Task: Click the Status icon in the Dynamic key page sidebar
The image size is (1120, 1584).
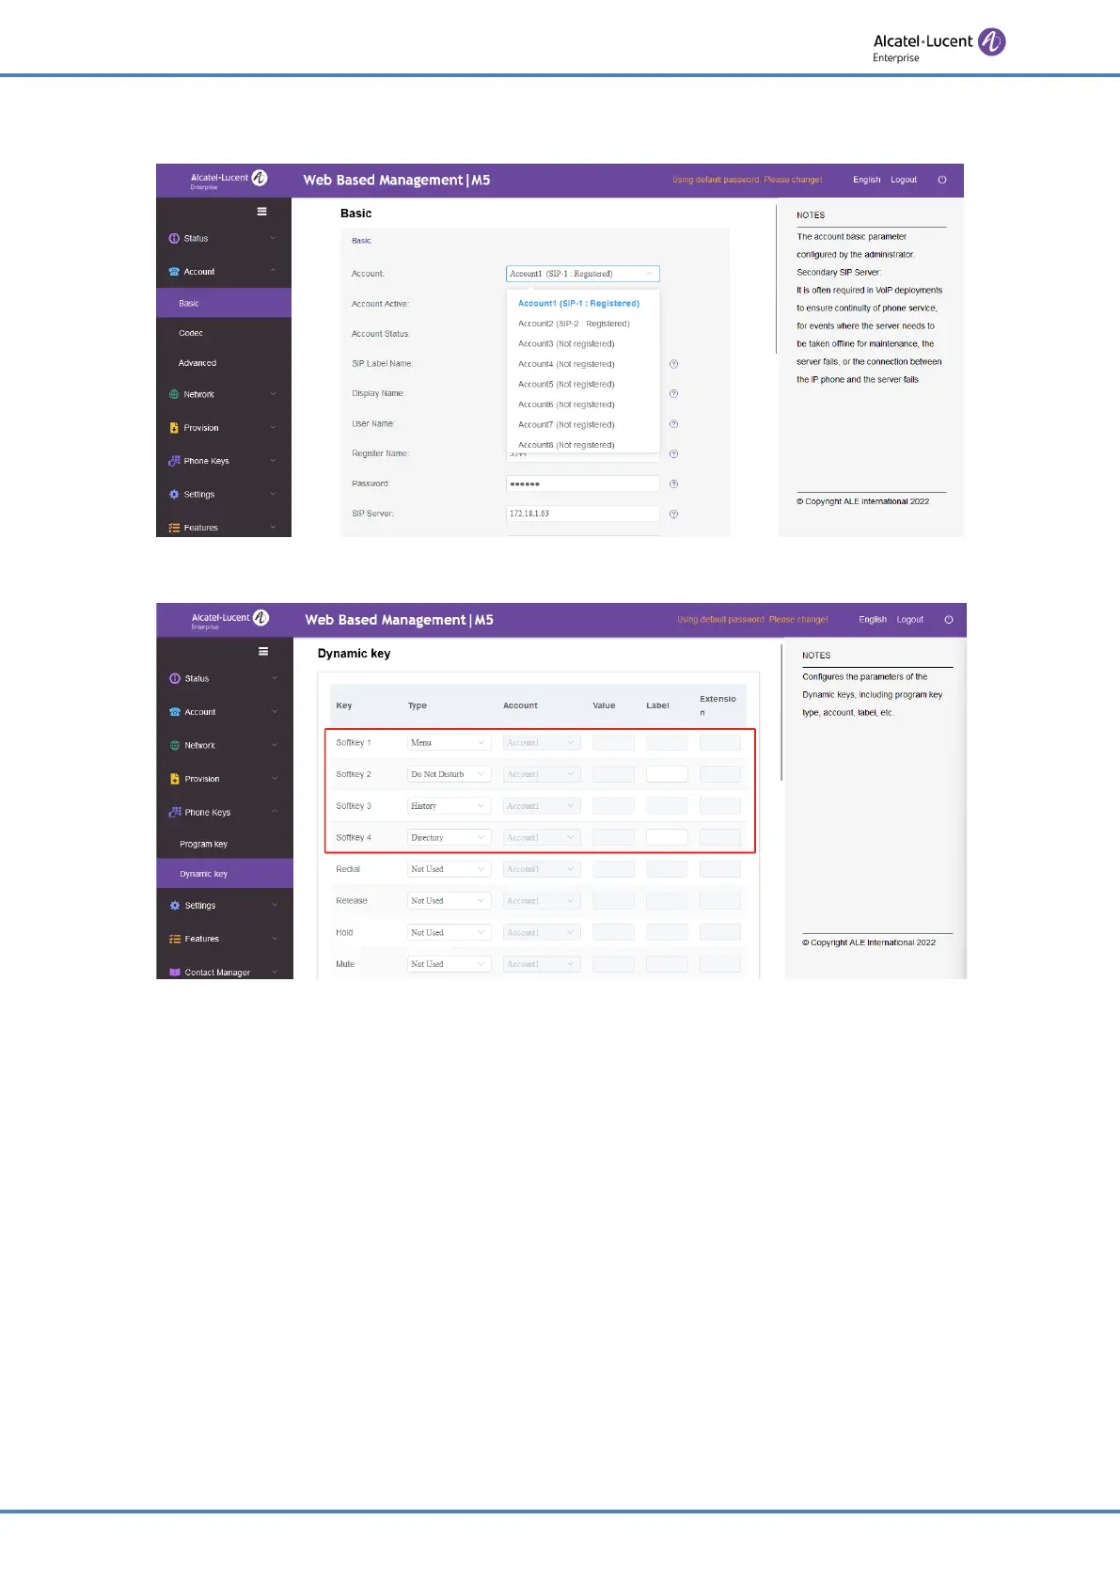Action: point(175,679)
